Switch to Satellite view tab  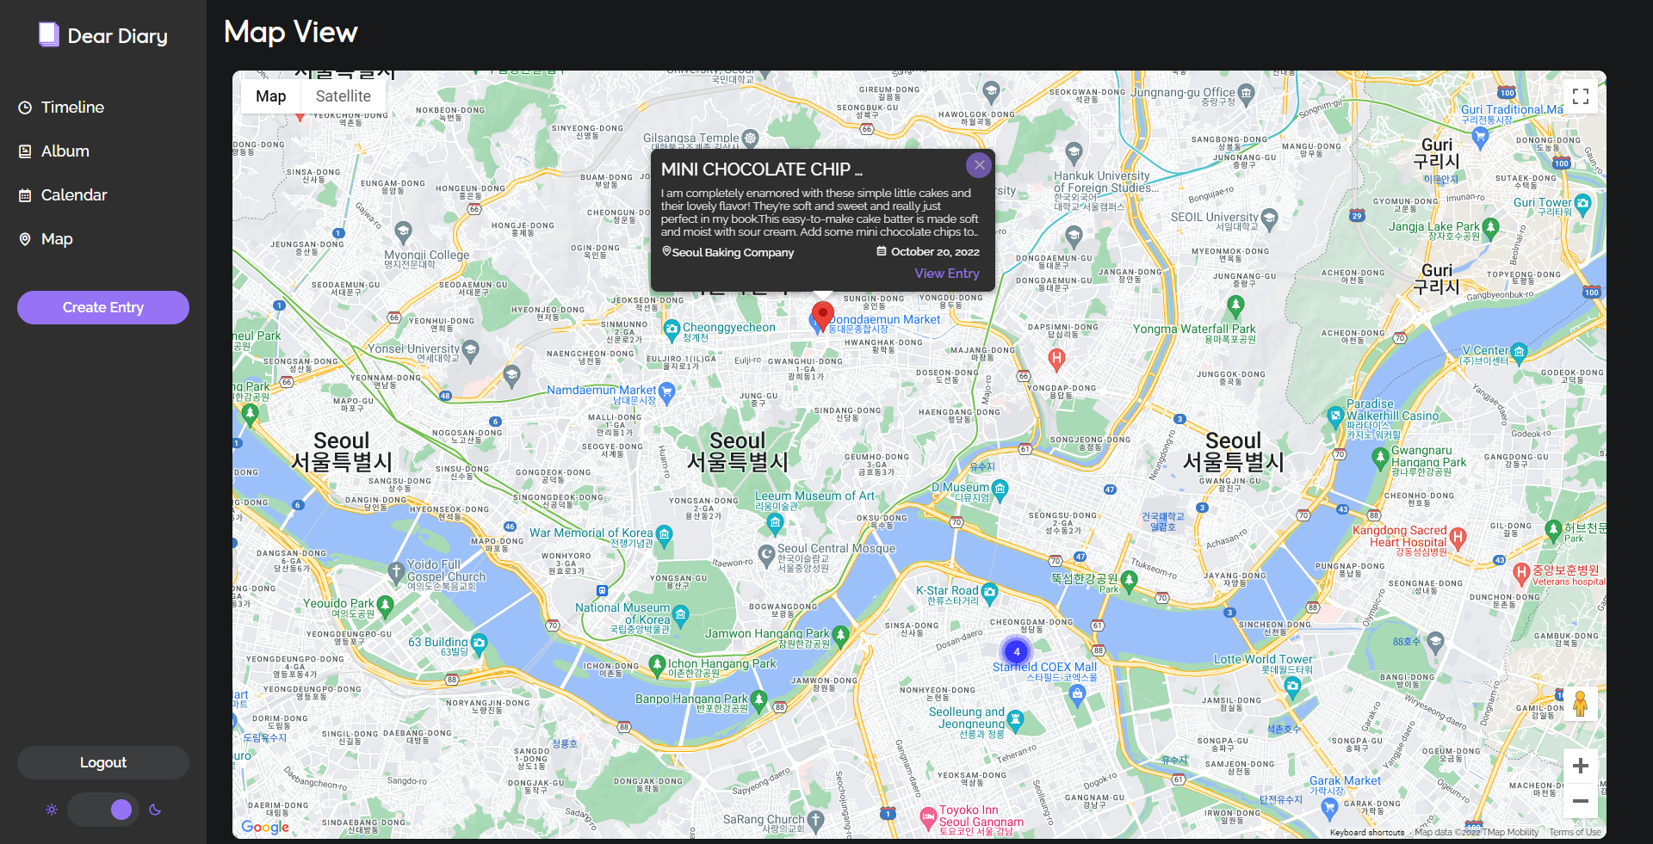pos(343,96)
